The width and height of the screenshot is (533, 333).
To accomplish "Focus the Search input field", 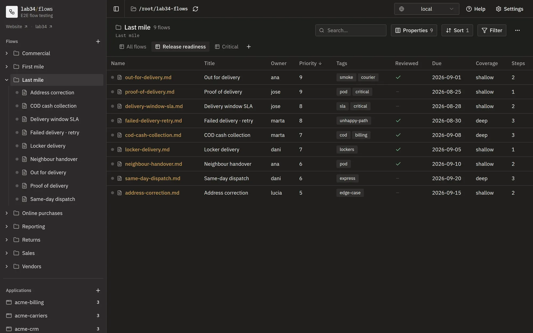I will [x=351, y=30].
